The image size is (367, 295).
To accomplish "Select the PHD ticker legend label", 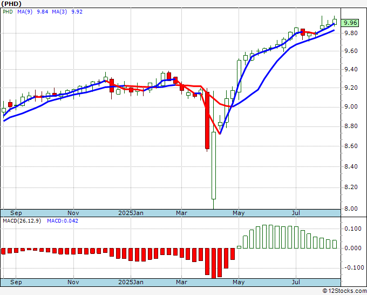I will click(x=8, y=12).
